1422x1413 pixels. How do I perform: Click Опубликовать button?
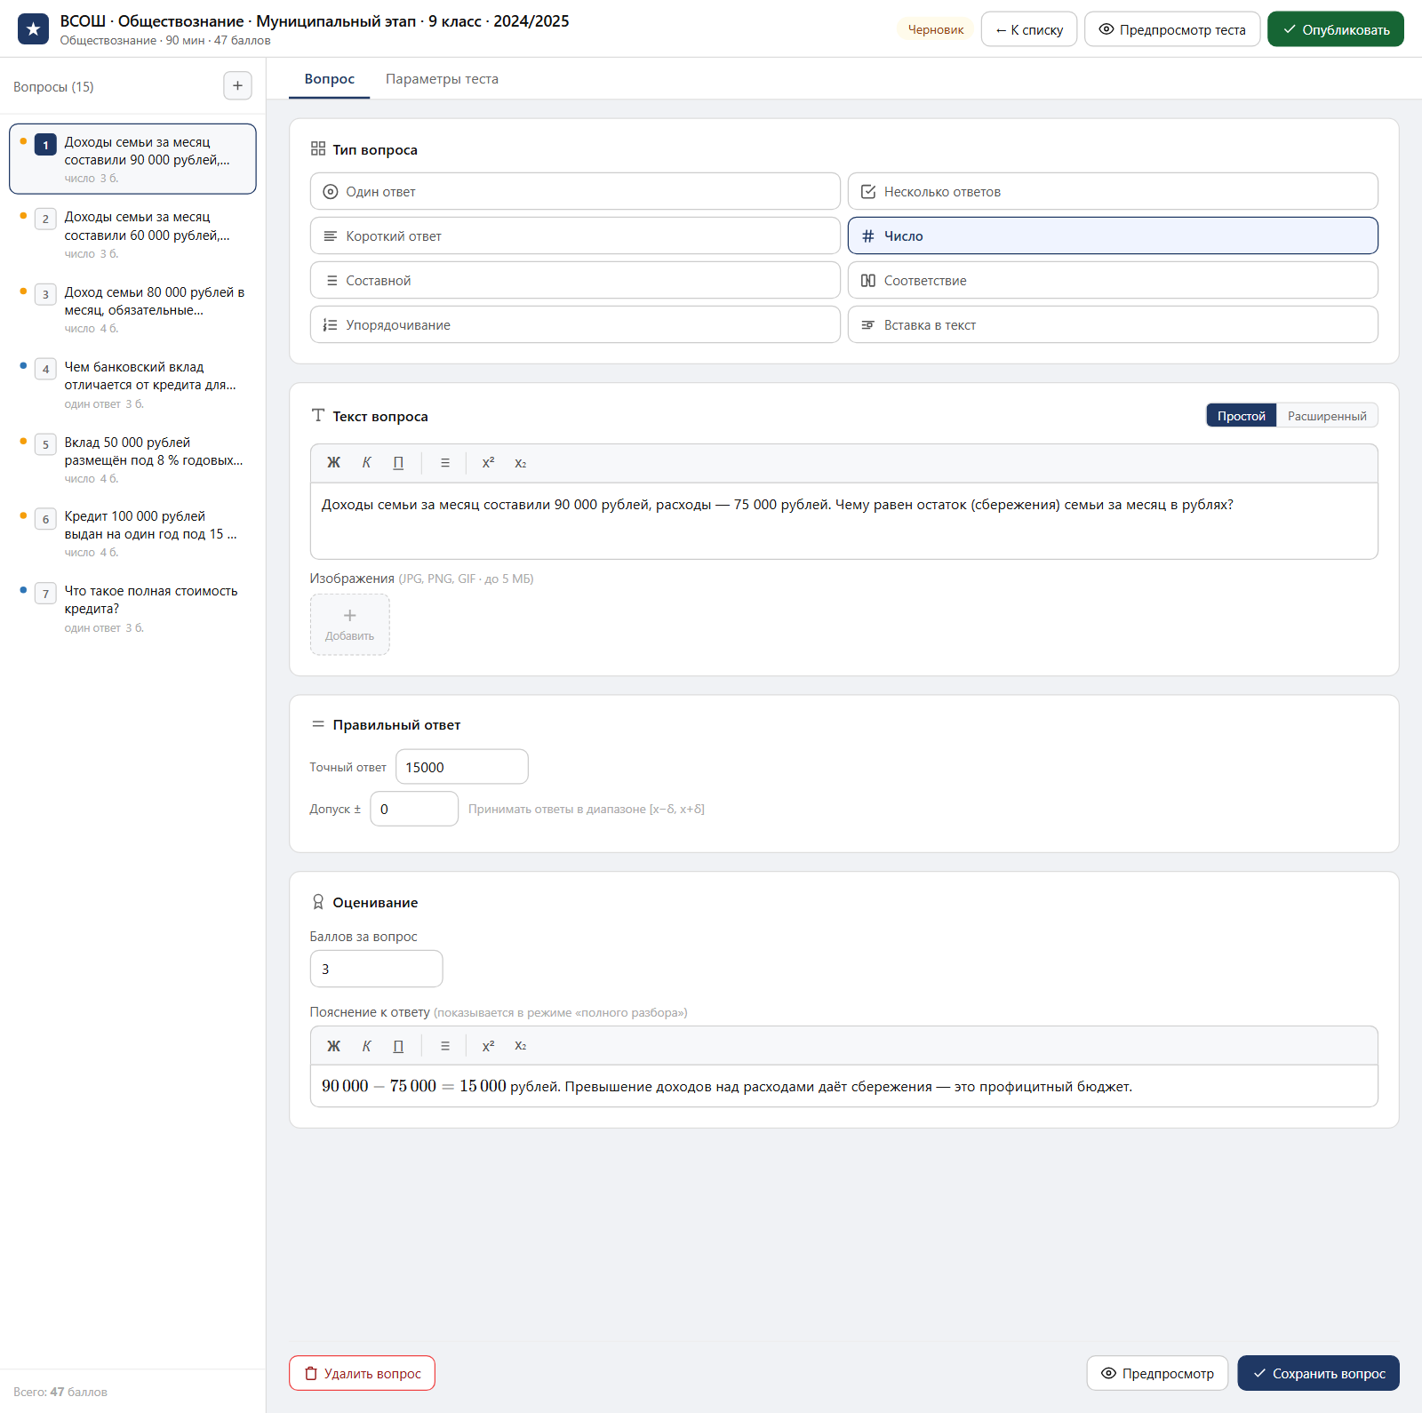pos(1336,29)
